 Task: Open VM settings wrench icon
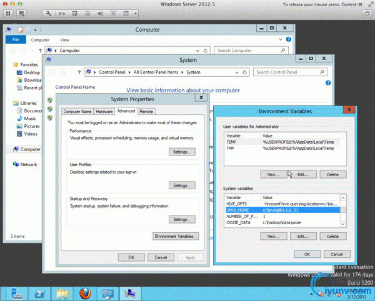point(49,13)
